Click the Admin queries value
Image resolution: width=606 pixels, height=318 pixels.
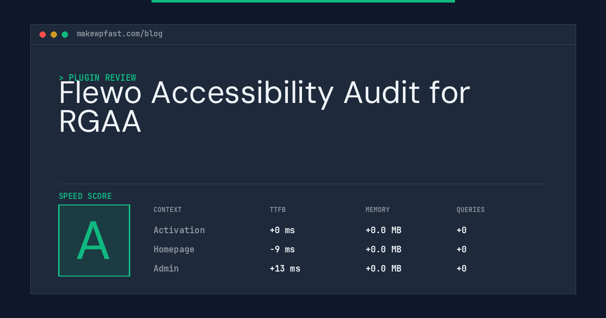click(x=462, y=269)
